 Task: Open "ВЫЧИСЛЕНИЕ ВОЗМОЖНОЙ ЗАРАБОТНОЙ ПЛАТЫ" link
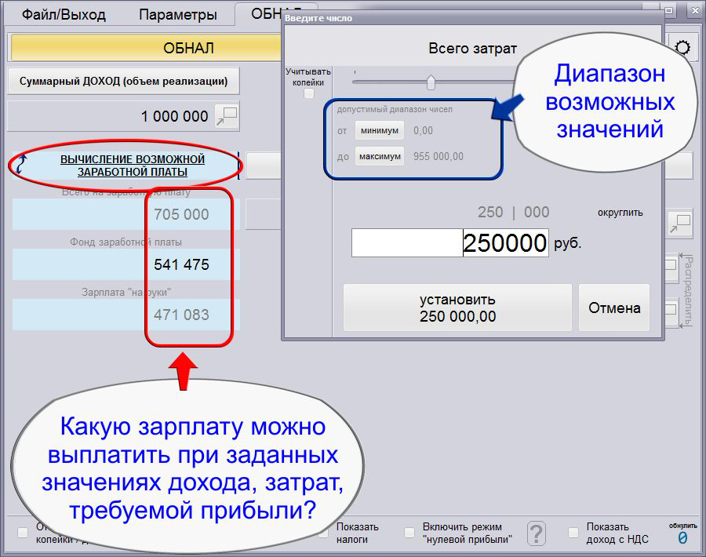tap(133, 165)
